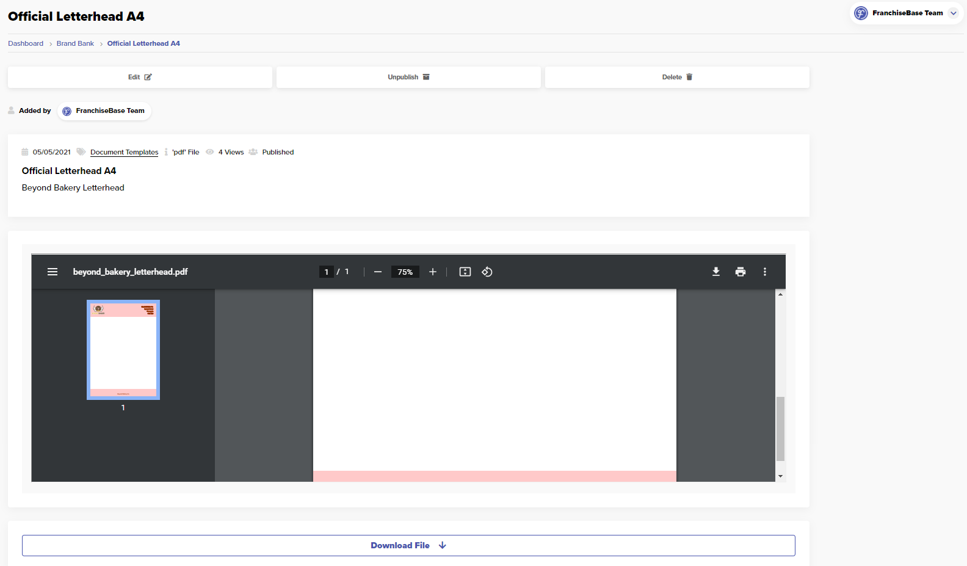Expand the FranchiseBase Team account dropdown
The height and width of the screenshot is (566, 967).
coord(954,13)
